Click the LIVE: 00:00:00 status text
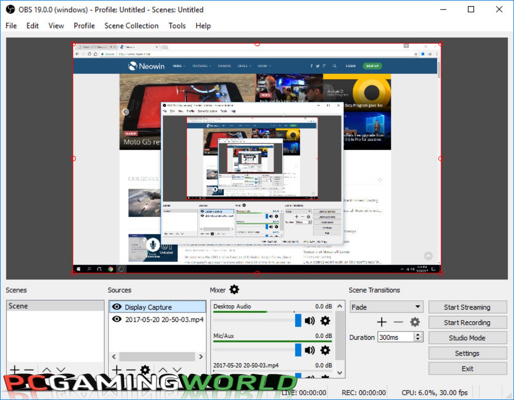Image resolution: width=514 pixels, height=400 pixels. (x=304, y=393)
